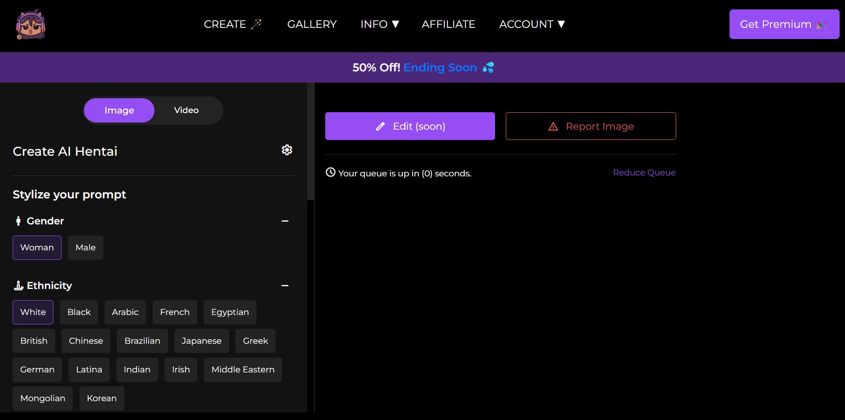
Task: Click the gender person icon
Action: pyautogui.click(x=18, y=220)
